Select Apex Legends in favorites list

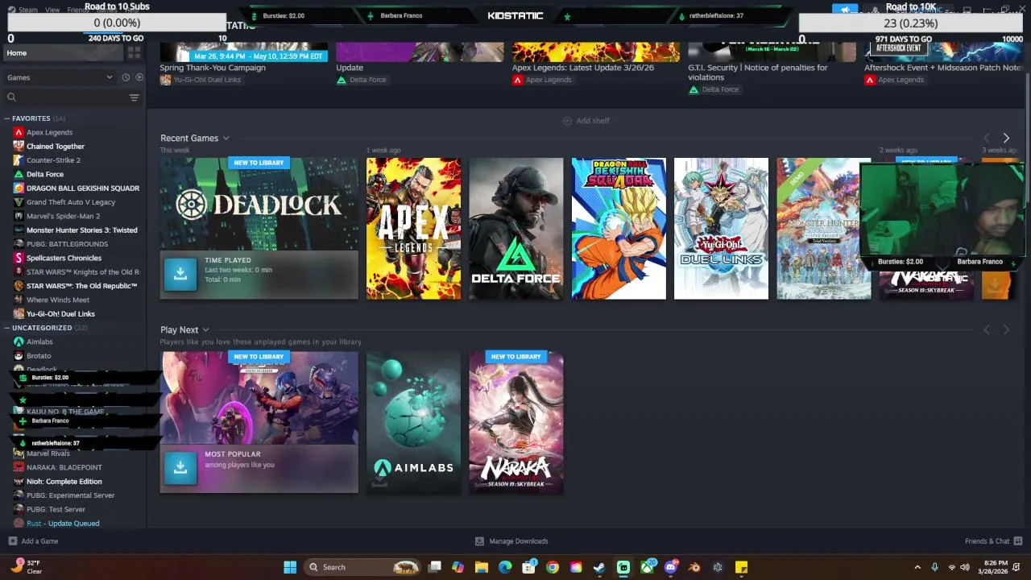coord(49,132)
